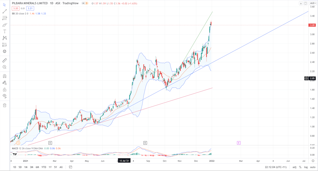Show All date range

(x=61, y=167)
